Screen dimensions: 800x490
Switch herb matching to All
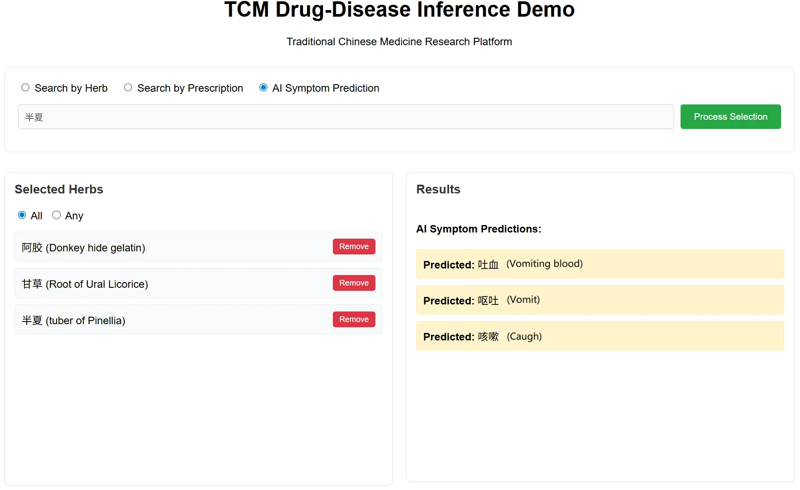(22, 215)
